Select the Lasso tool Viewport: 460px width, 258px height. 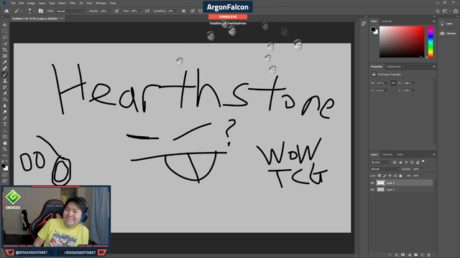5,37
